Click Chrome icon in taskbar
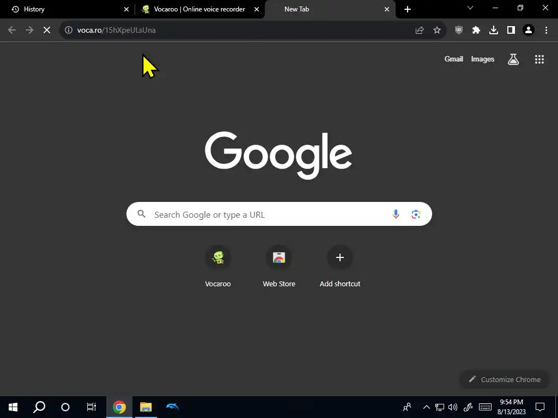 pyautogui.click(x=119, y=407)
